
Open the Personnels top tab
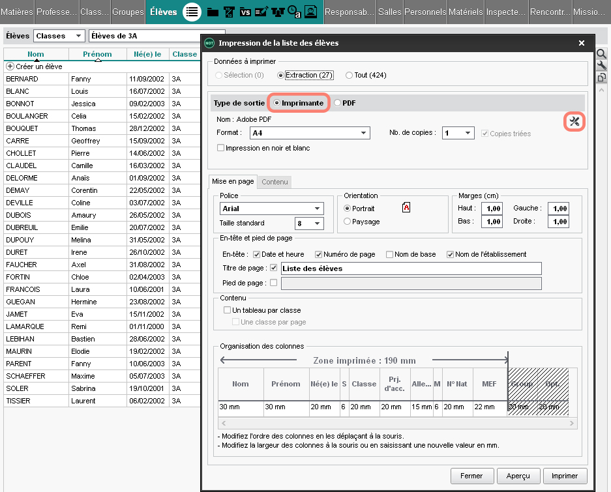click(425, 12)
